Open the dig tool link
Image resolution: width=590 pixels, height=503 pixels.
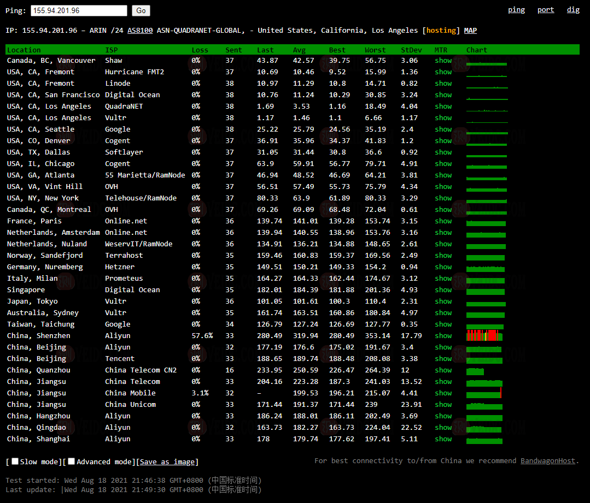(573, 10)
